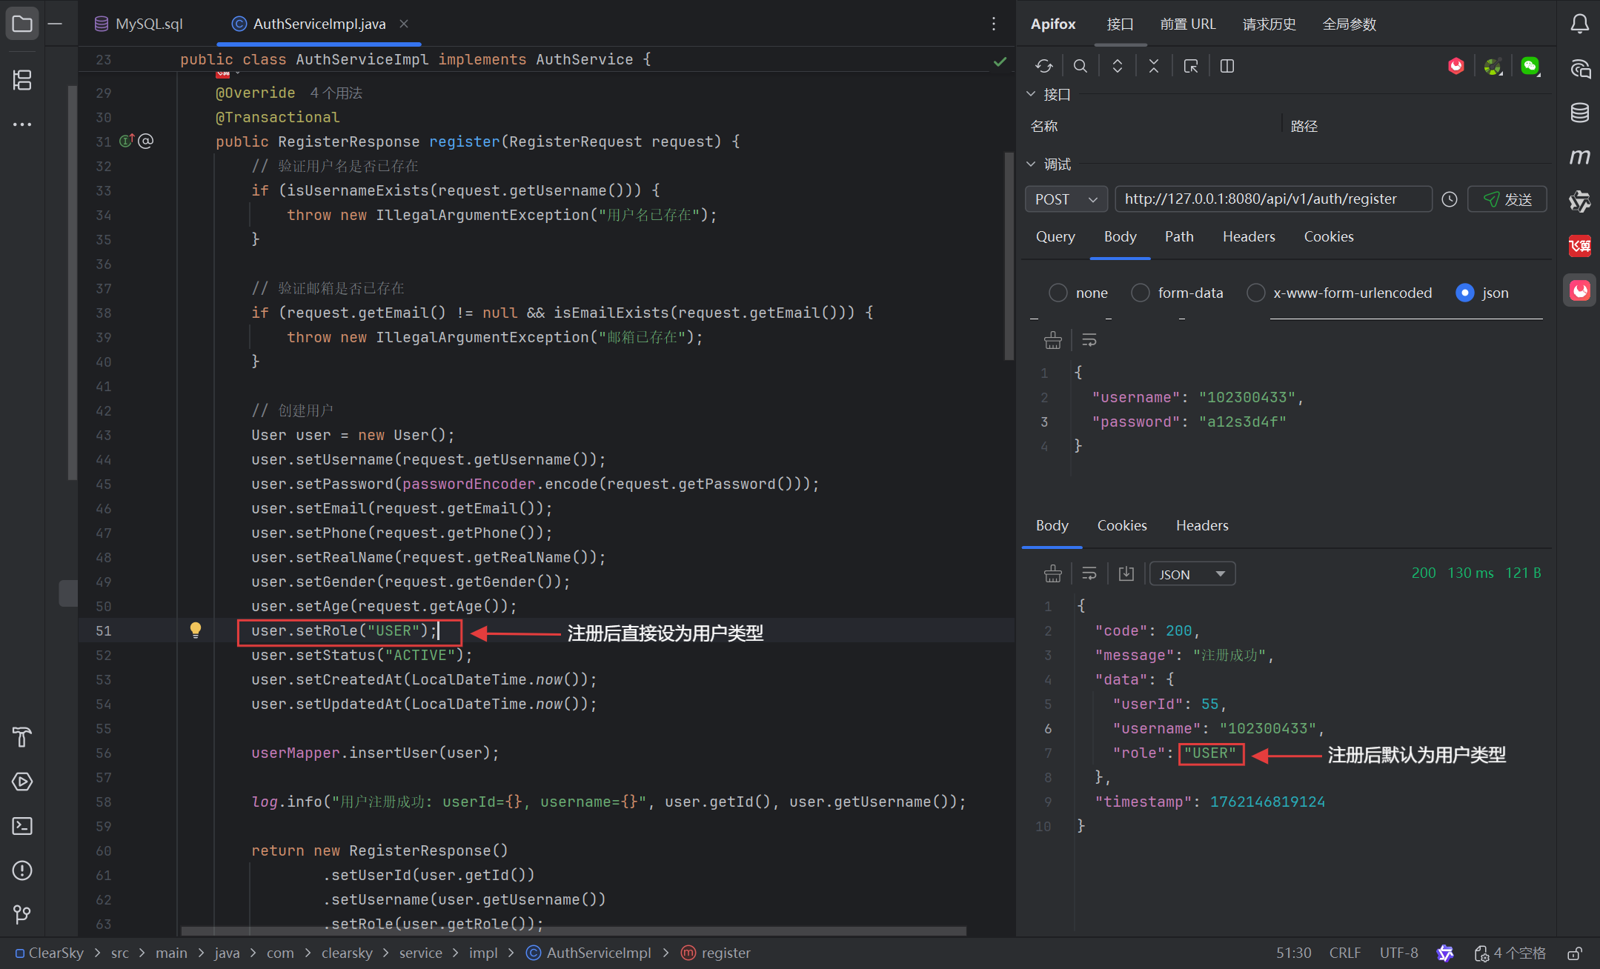Open the Git version control icon

[x=22, y=915]
